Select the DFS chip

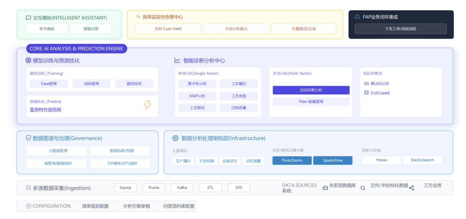(239, 188)
